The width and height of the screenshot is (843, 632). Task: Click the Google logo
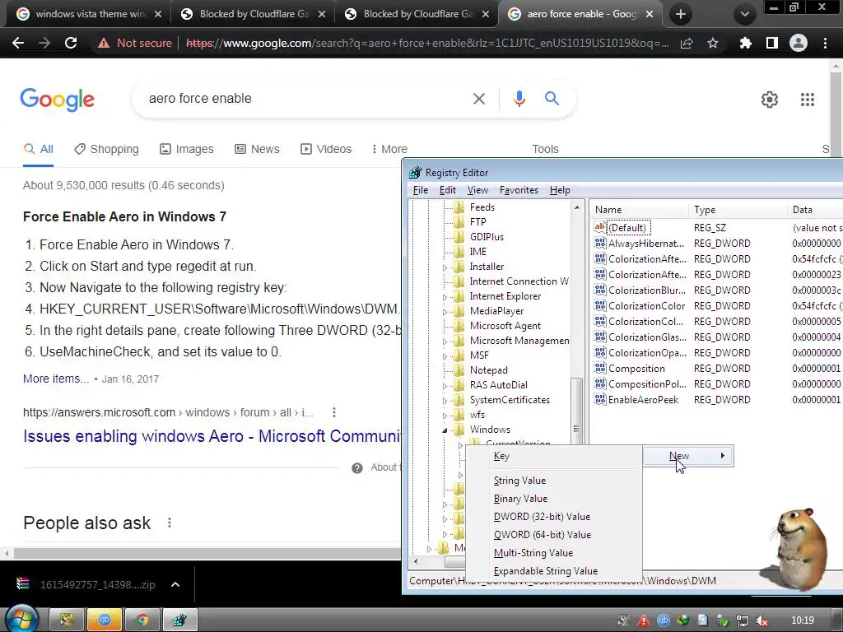(x=57, y=100)
